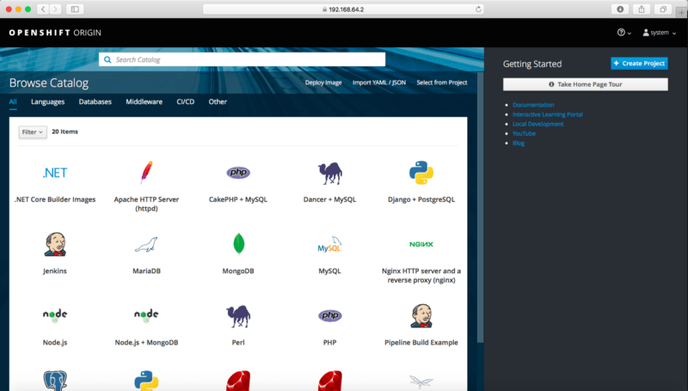This screenshot has width=688, height=391.
Task: Click the 'Django + PostgreSQL' label
Action: 421,199
